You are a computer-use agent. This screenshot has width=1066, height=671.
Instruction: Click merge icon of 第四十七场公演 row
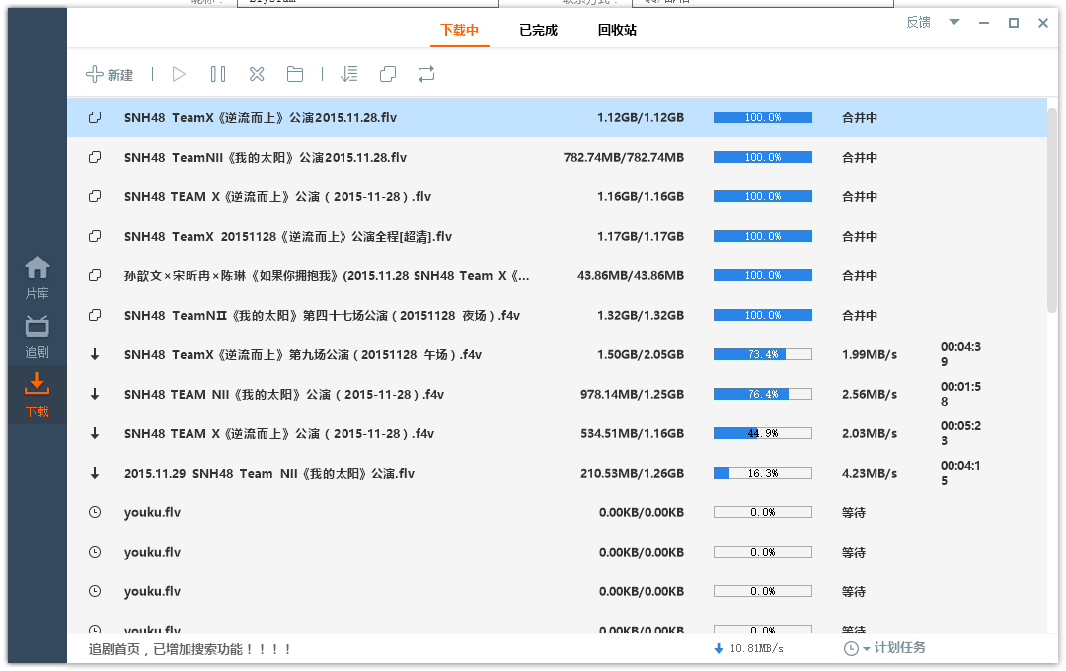(95, 315)
